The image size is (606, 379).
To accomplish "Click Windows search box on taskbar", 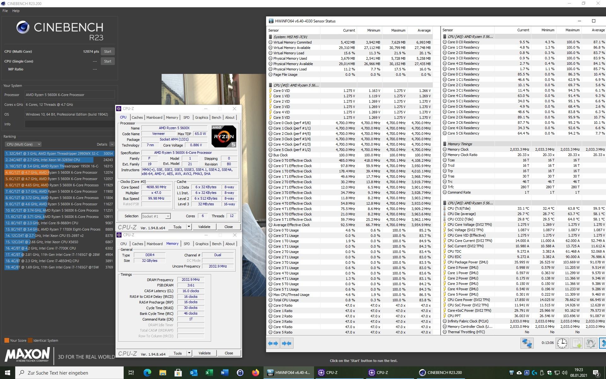I will click(x=69, y=373).
